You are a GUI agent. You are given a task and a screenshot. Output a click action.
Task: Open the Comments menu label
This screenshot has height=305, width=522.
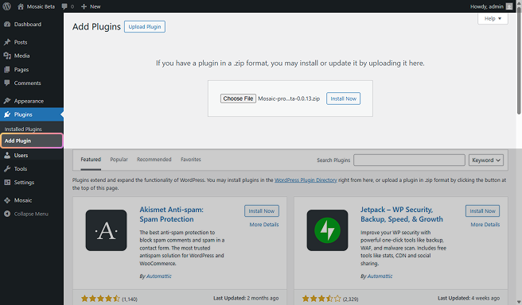click(x=28, y=83)
